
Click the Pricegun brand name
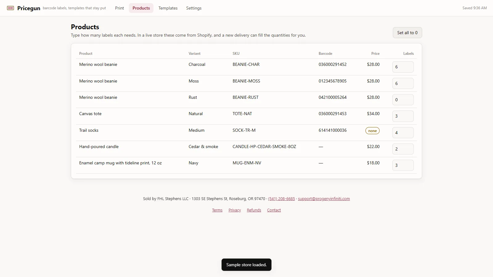[29, 8]
